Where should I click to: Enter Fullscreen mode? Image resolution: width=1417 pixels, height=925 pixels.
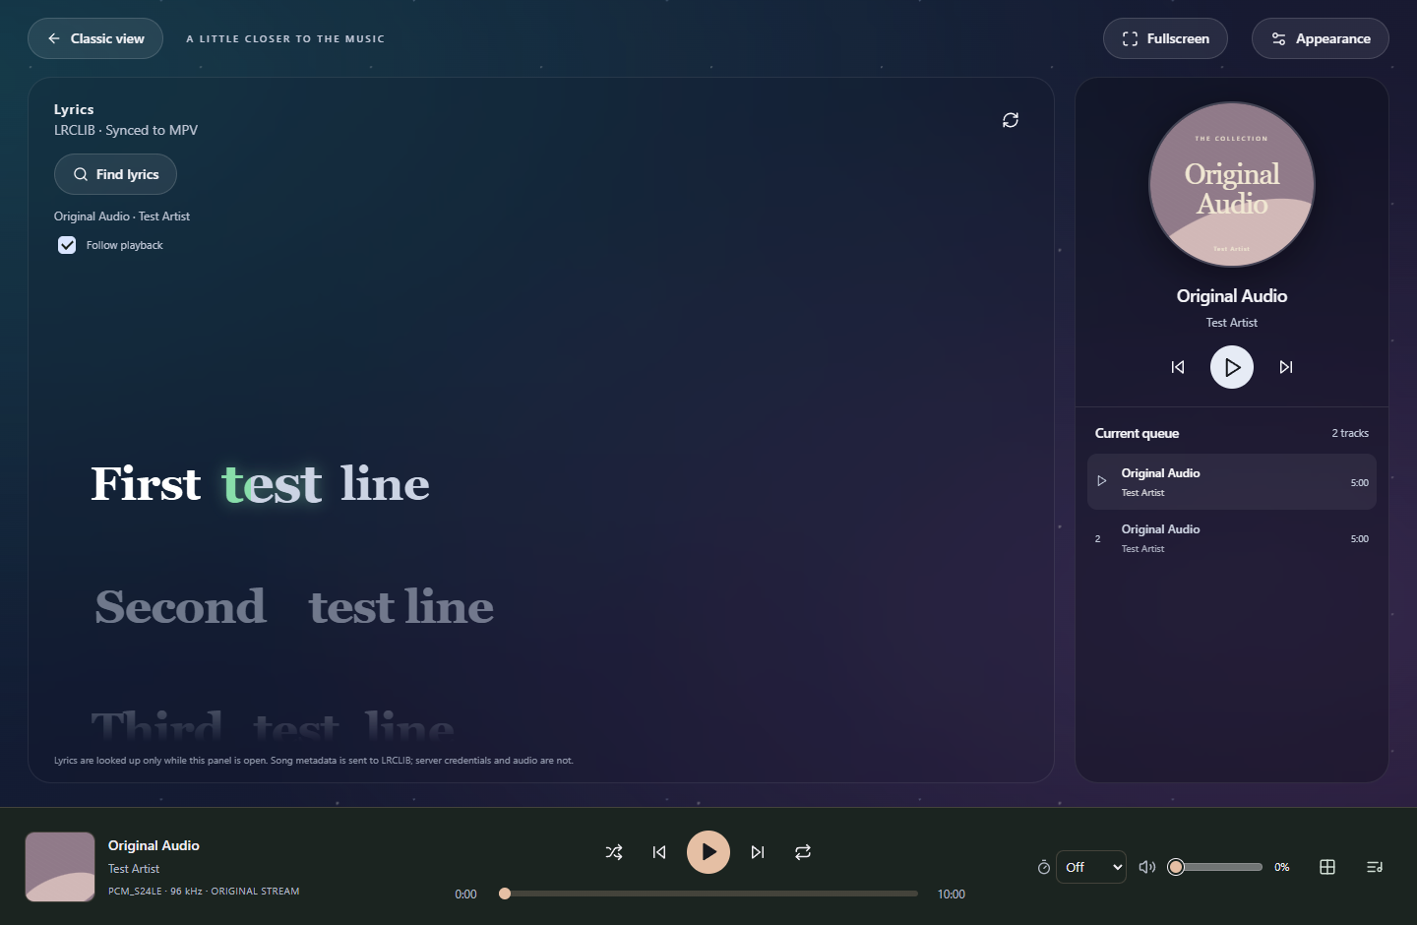click(x=1165, y=38)
